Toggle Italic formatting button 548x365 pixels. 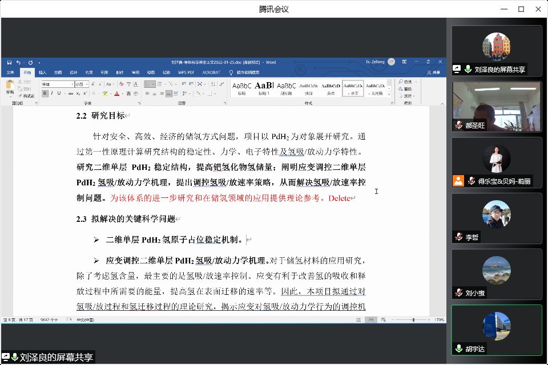(51, 94)
